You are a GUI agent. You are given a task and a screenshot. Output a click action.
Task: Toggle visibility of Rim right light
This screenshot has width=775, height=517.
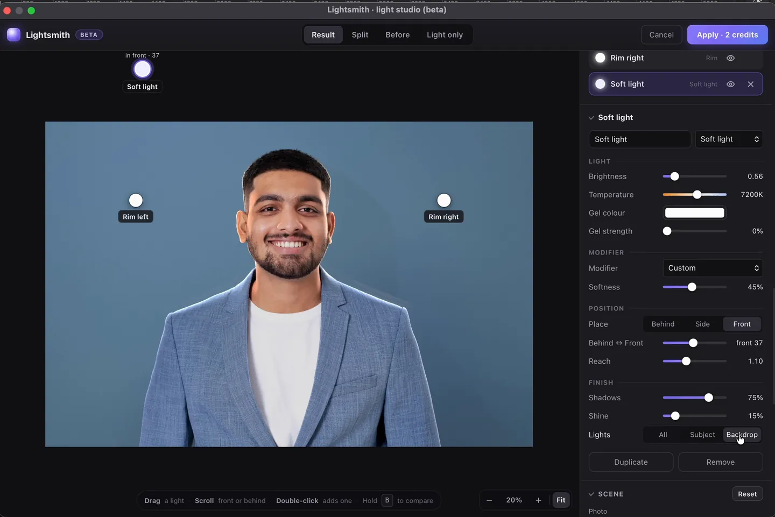coord(731,58)
